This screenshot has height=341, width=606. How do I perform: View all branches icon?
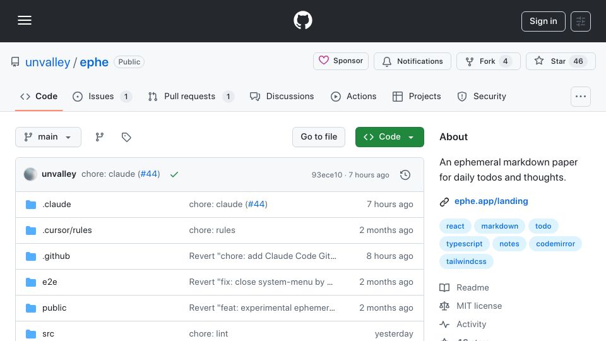click(99, 137)
